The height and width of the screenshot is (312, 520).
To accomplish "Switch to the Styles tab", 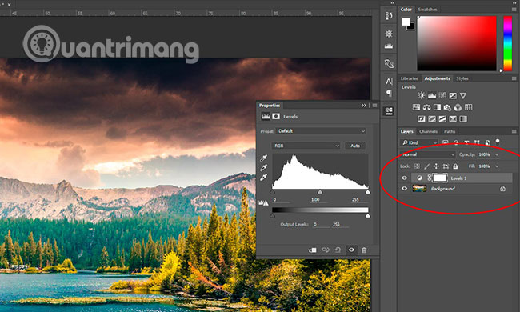I will point(462,78).
